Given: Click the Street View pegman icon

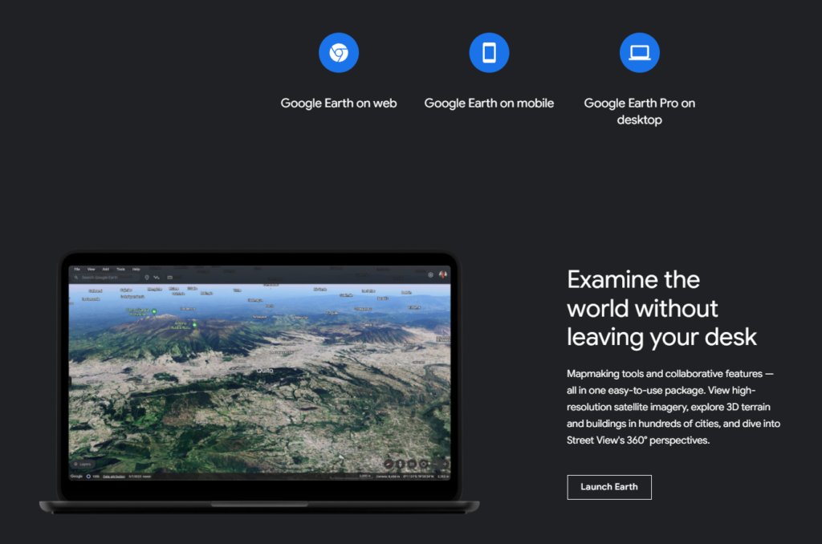Looking at the screenshot, I should coord(400,463).
